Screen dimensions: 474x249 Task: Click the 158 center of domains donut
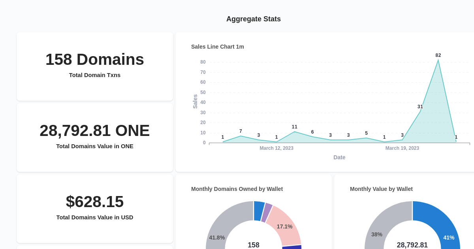coord(253,245)
